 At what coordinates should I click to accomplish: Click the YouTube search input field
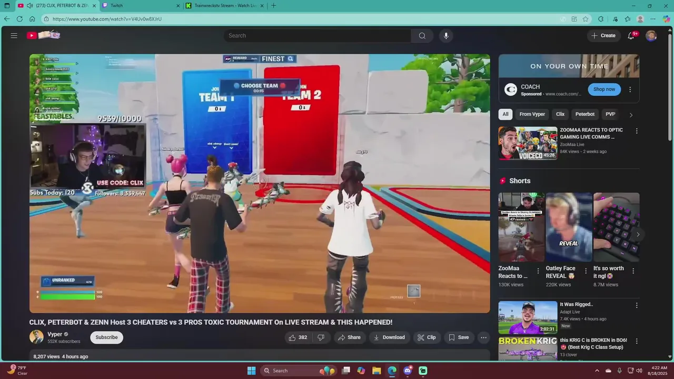click(318, 36)
